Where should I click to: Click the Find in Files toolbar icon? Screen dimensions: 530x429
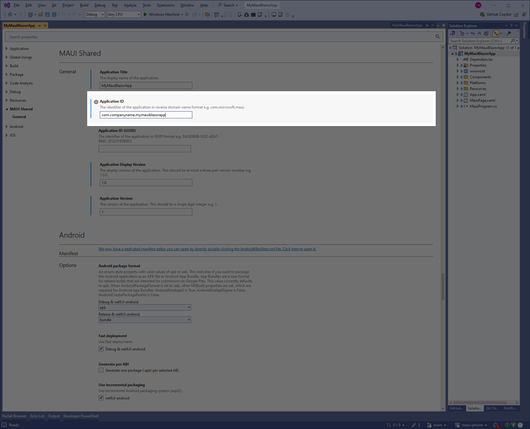207,14
